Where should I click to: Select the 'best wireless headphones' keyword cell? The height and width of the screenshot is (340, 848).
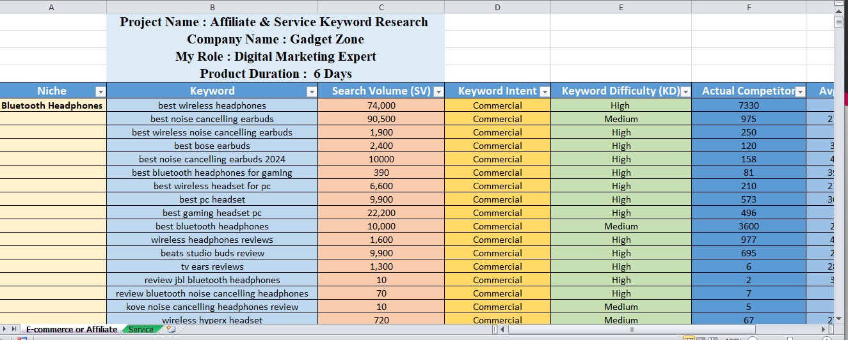[x=212, y=105]
